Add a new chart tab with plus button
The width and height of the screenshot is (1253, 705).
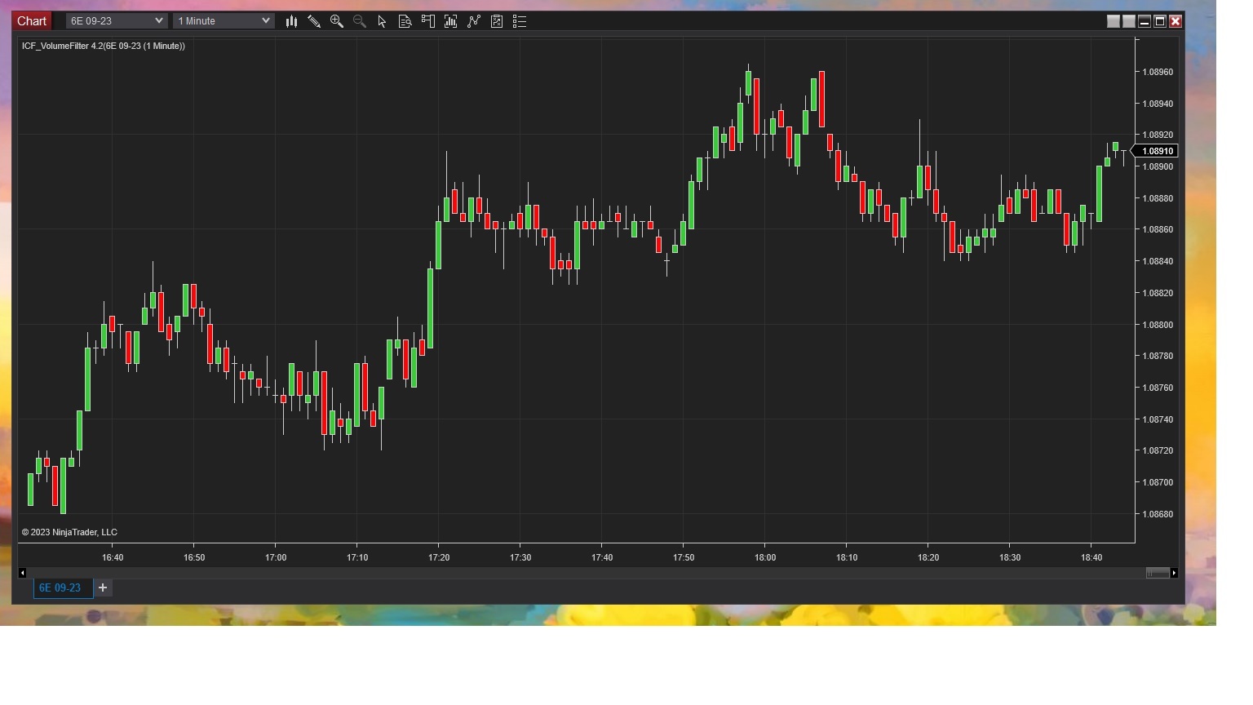[x=102, y=587]
